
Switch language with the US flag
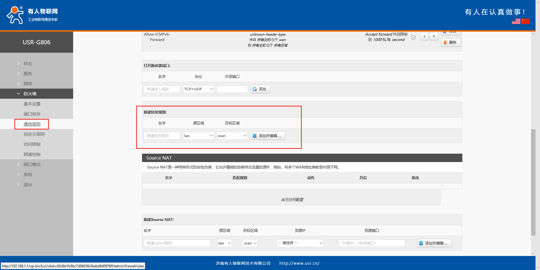click(x=516, y=21)
